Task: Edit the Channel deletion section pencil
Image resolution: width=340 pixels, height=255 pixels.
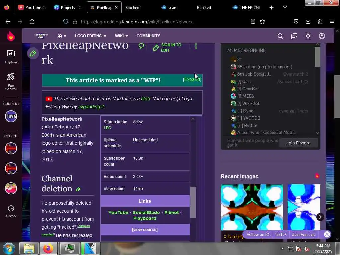Action: pos(78,189)
